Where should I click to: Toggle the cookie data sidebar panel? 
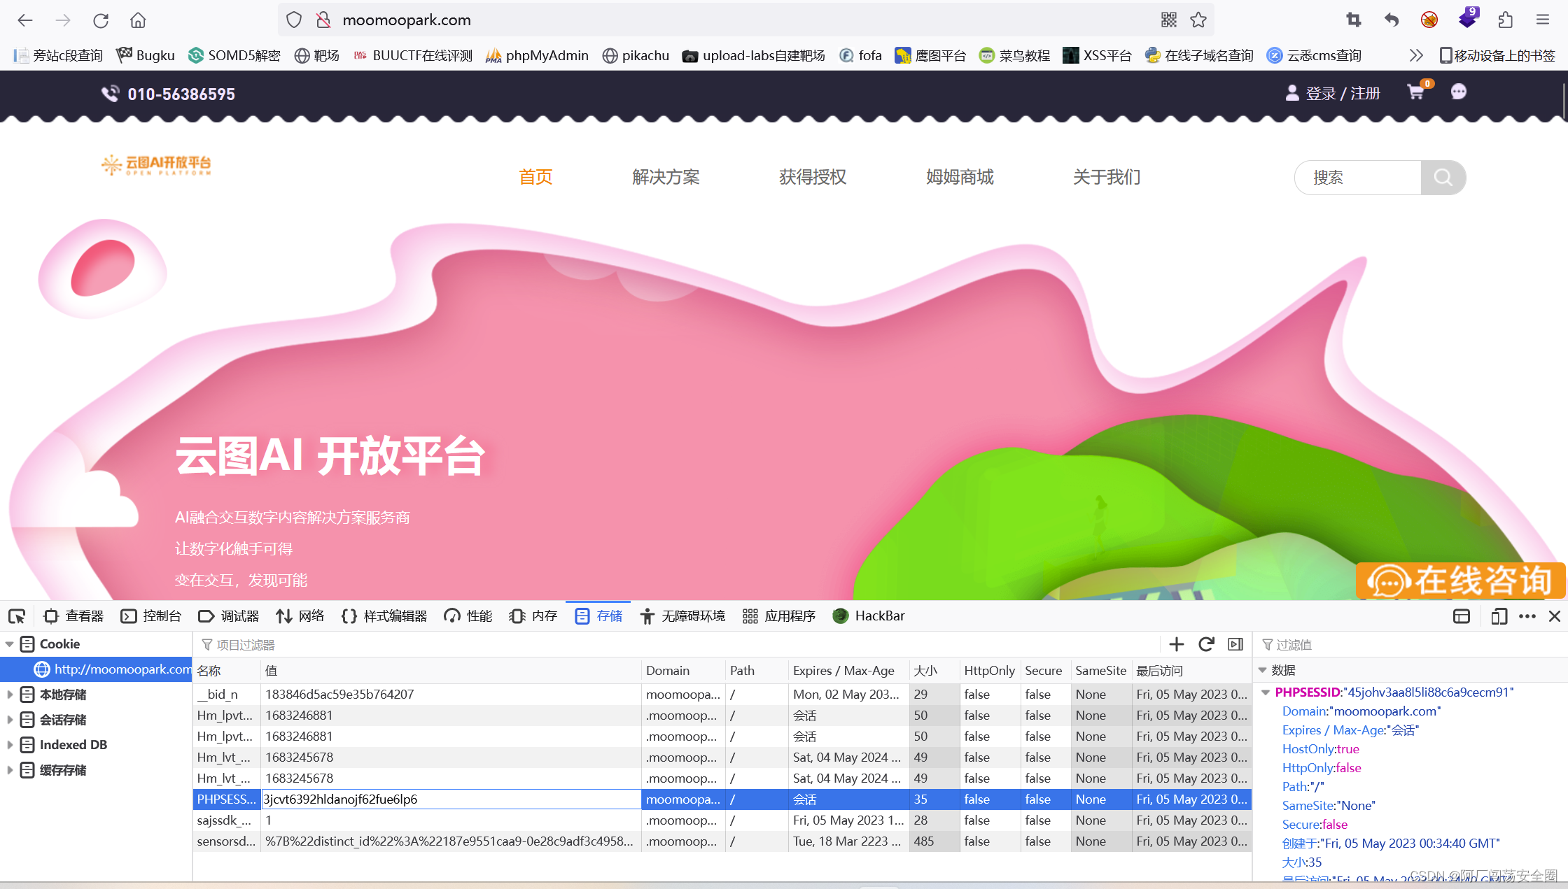point(1235,644)
